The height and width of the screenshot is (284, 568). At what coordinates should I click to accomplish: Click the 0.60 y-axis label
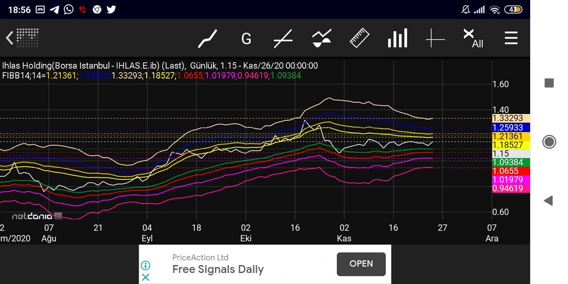coord(501,212)
